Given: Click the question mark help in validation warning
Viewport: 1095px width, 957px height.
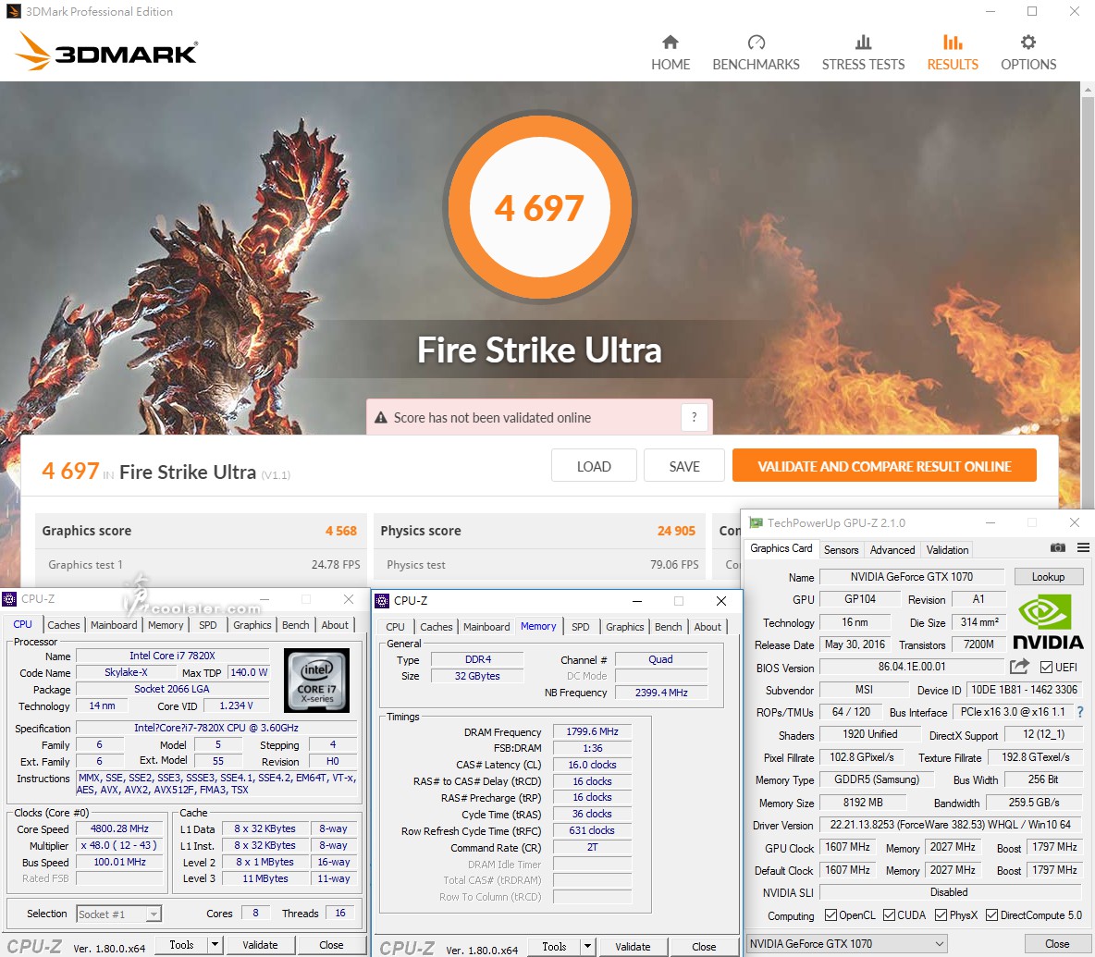Looking at the screenshot, I should click(x=694, y=417).
